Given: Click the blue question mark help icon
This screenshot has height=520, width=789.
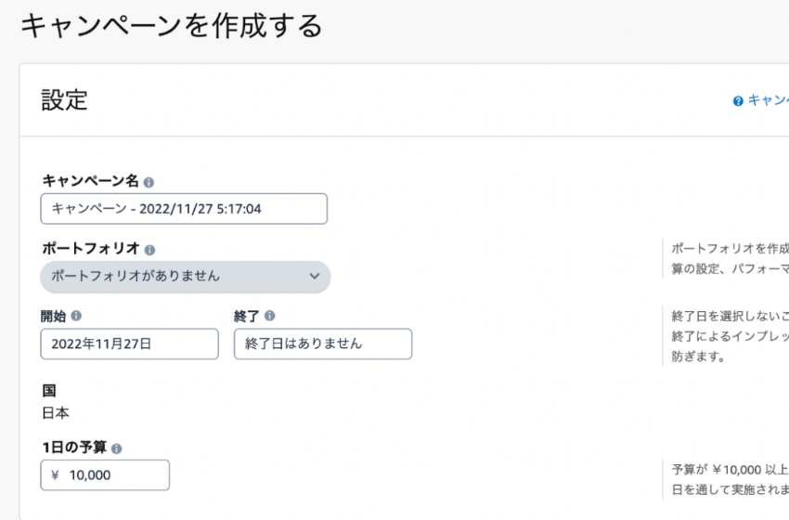Looking at the screenshot, I should point(738,101).
